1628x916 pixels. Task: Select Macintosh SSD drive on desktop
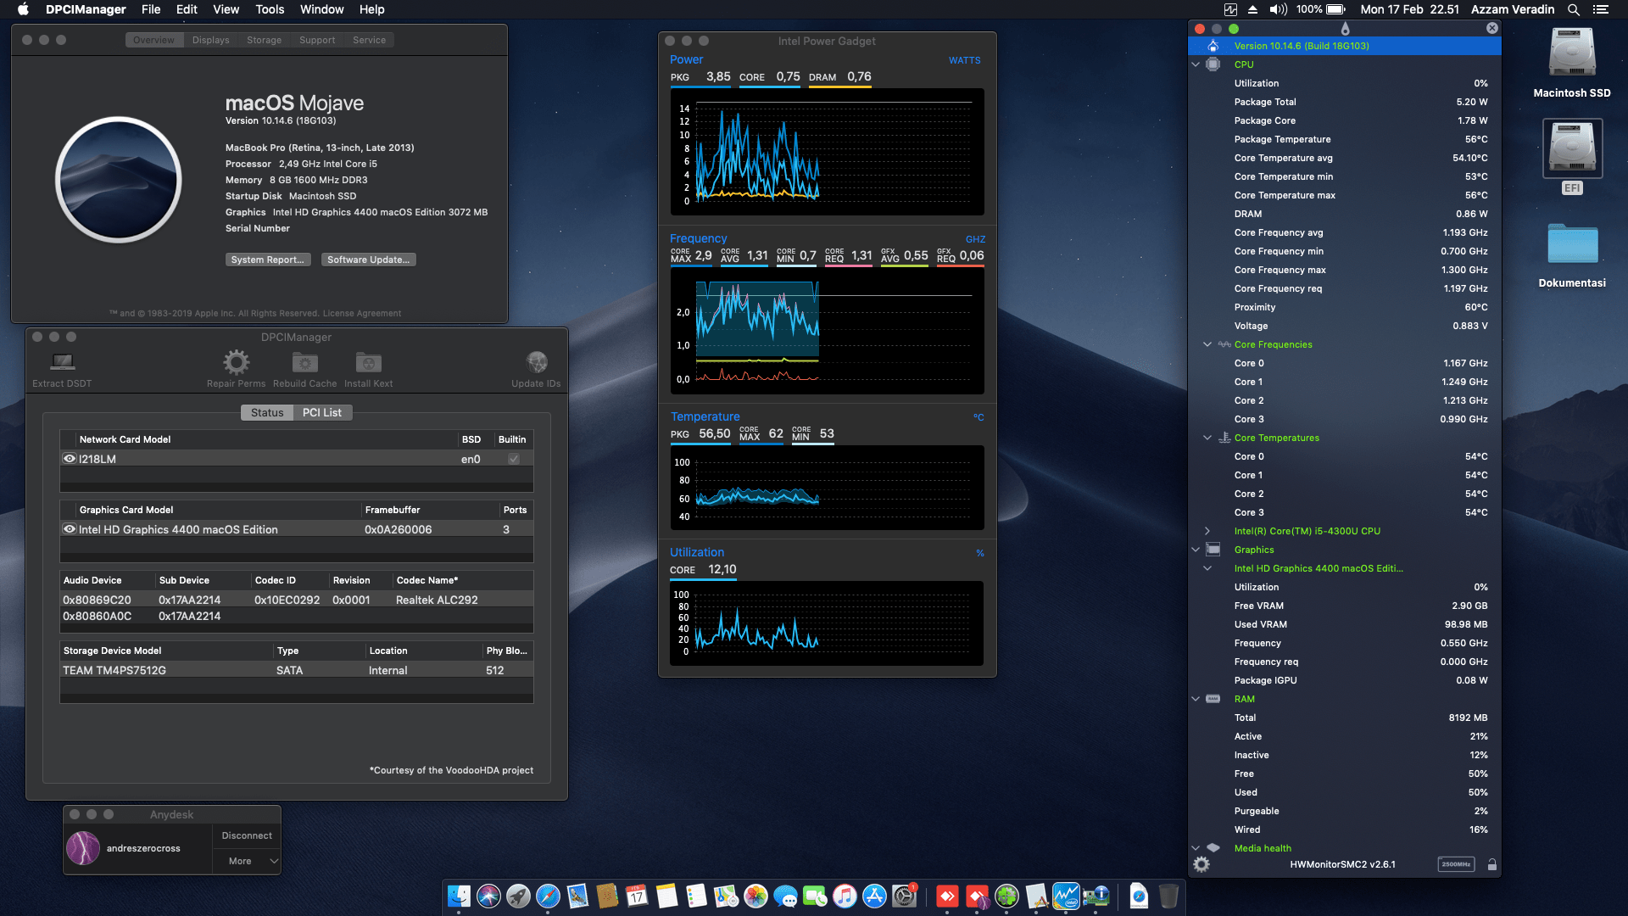click(x=1572, y=64)
